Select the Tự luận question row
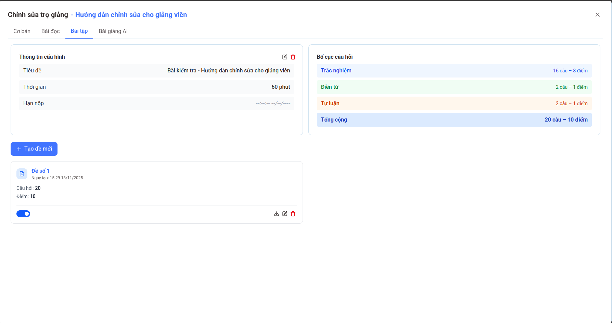Viewport: 612px width, 323px height. [454, 103]
